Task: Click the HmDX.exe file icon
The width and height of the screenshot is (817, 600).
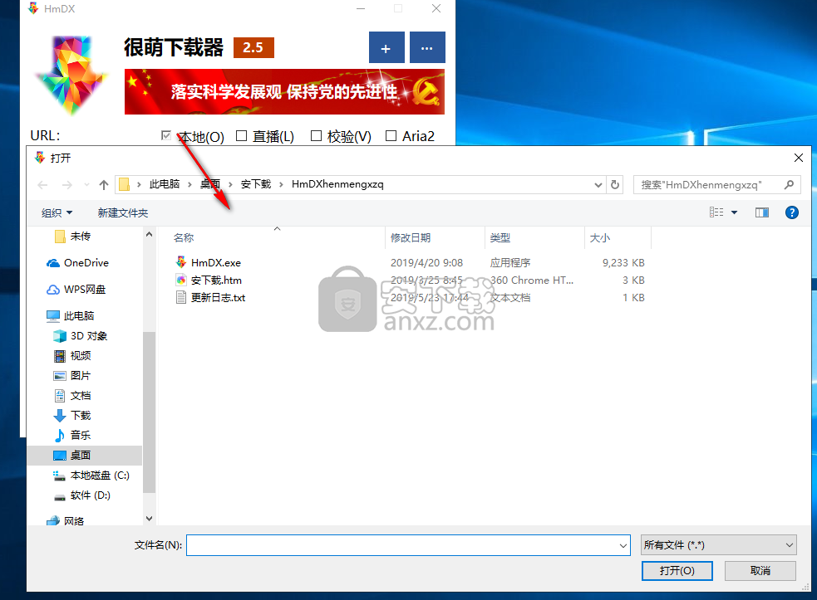Action: pos(181,262)
